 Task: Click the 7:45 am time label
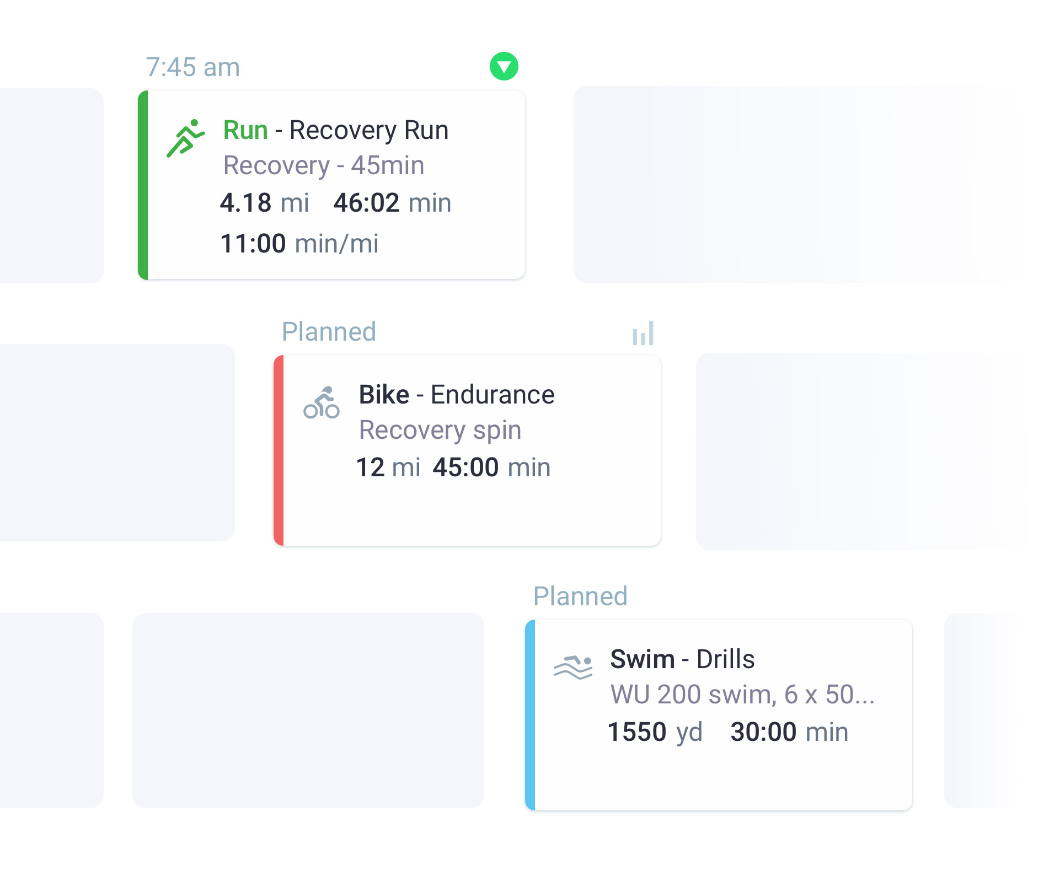click(192, 67)
